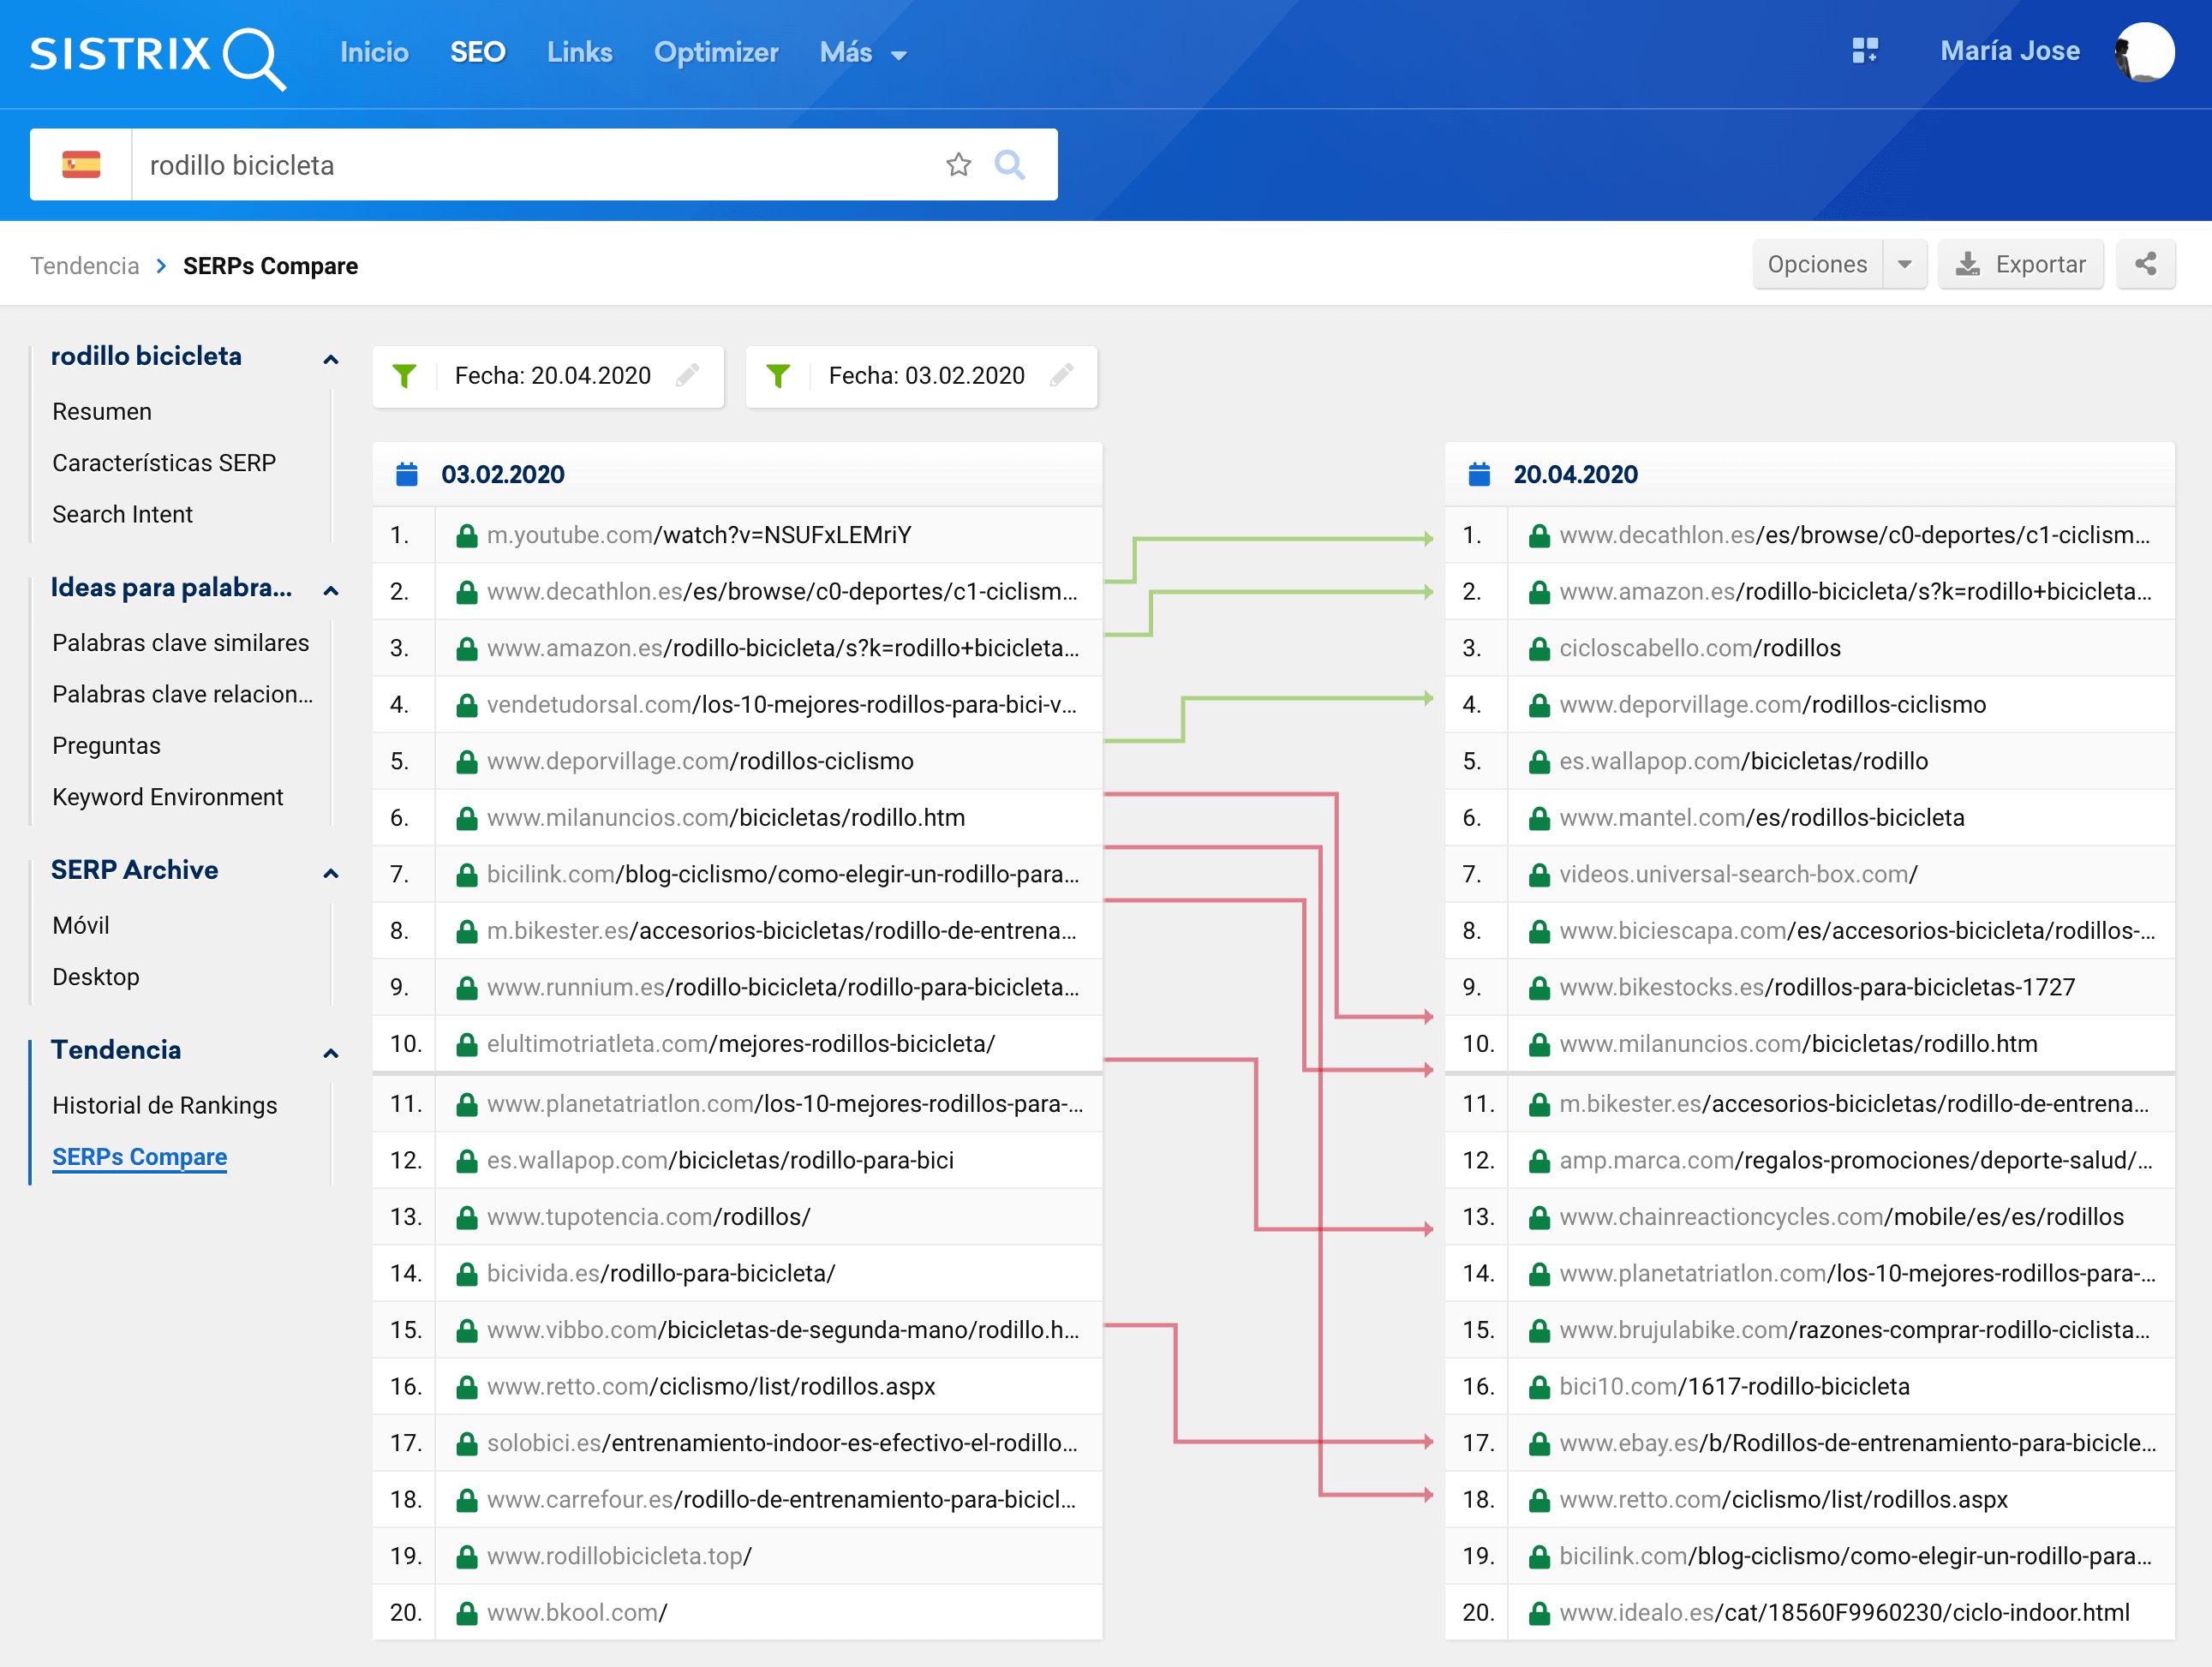Edit the Fecha 20.04.2020 filter pencil
This screenshot has width=2212, height=1667.
click(x=687, y=376)
